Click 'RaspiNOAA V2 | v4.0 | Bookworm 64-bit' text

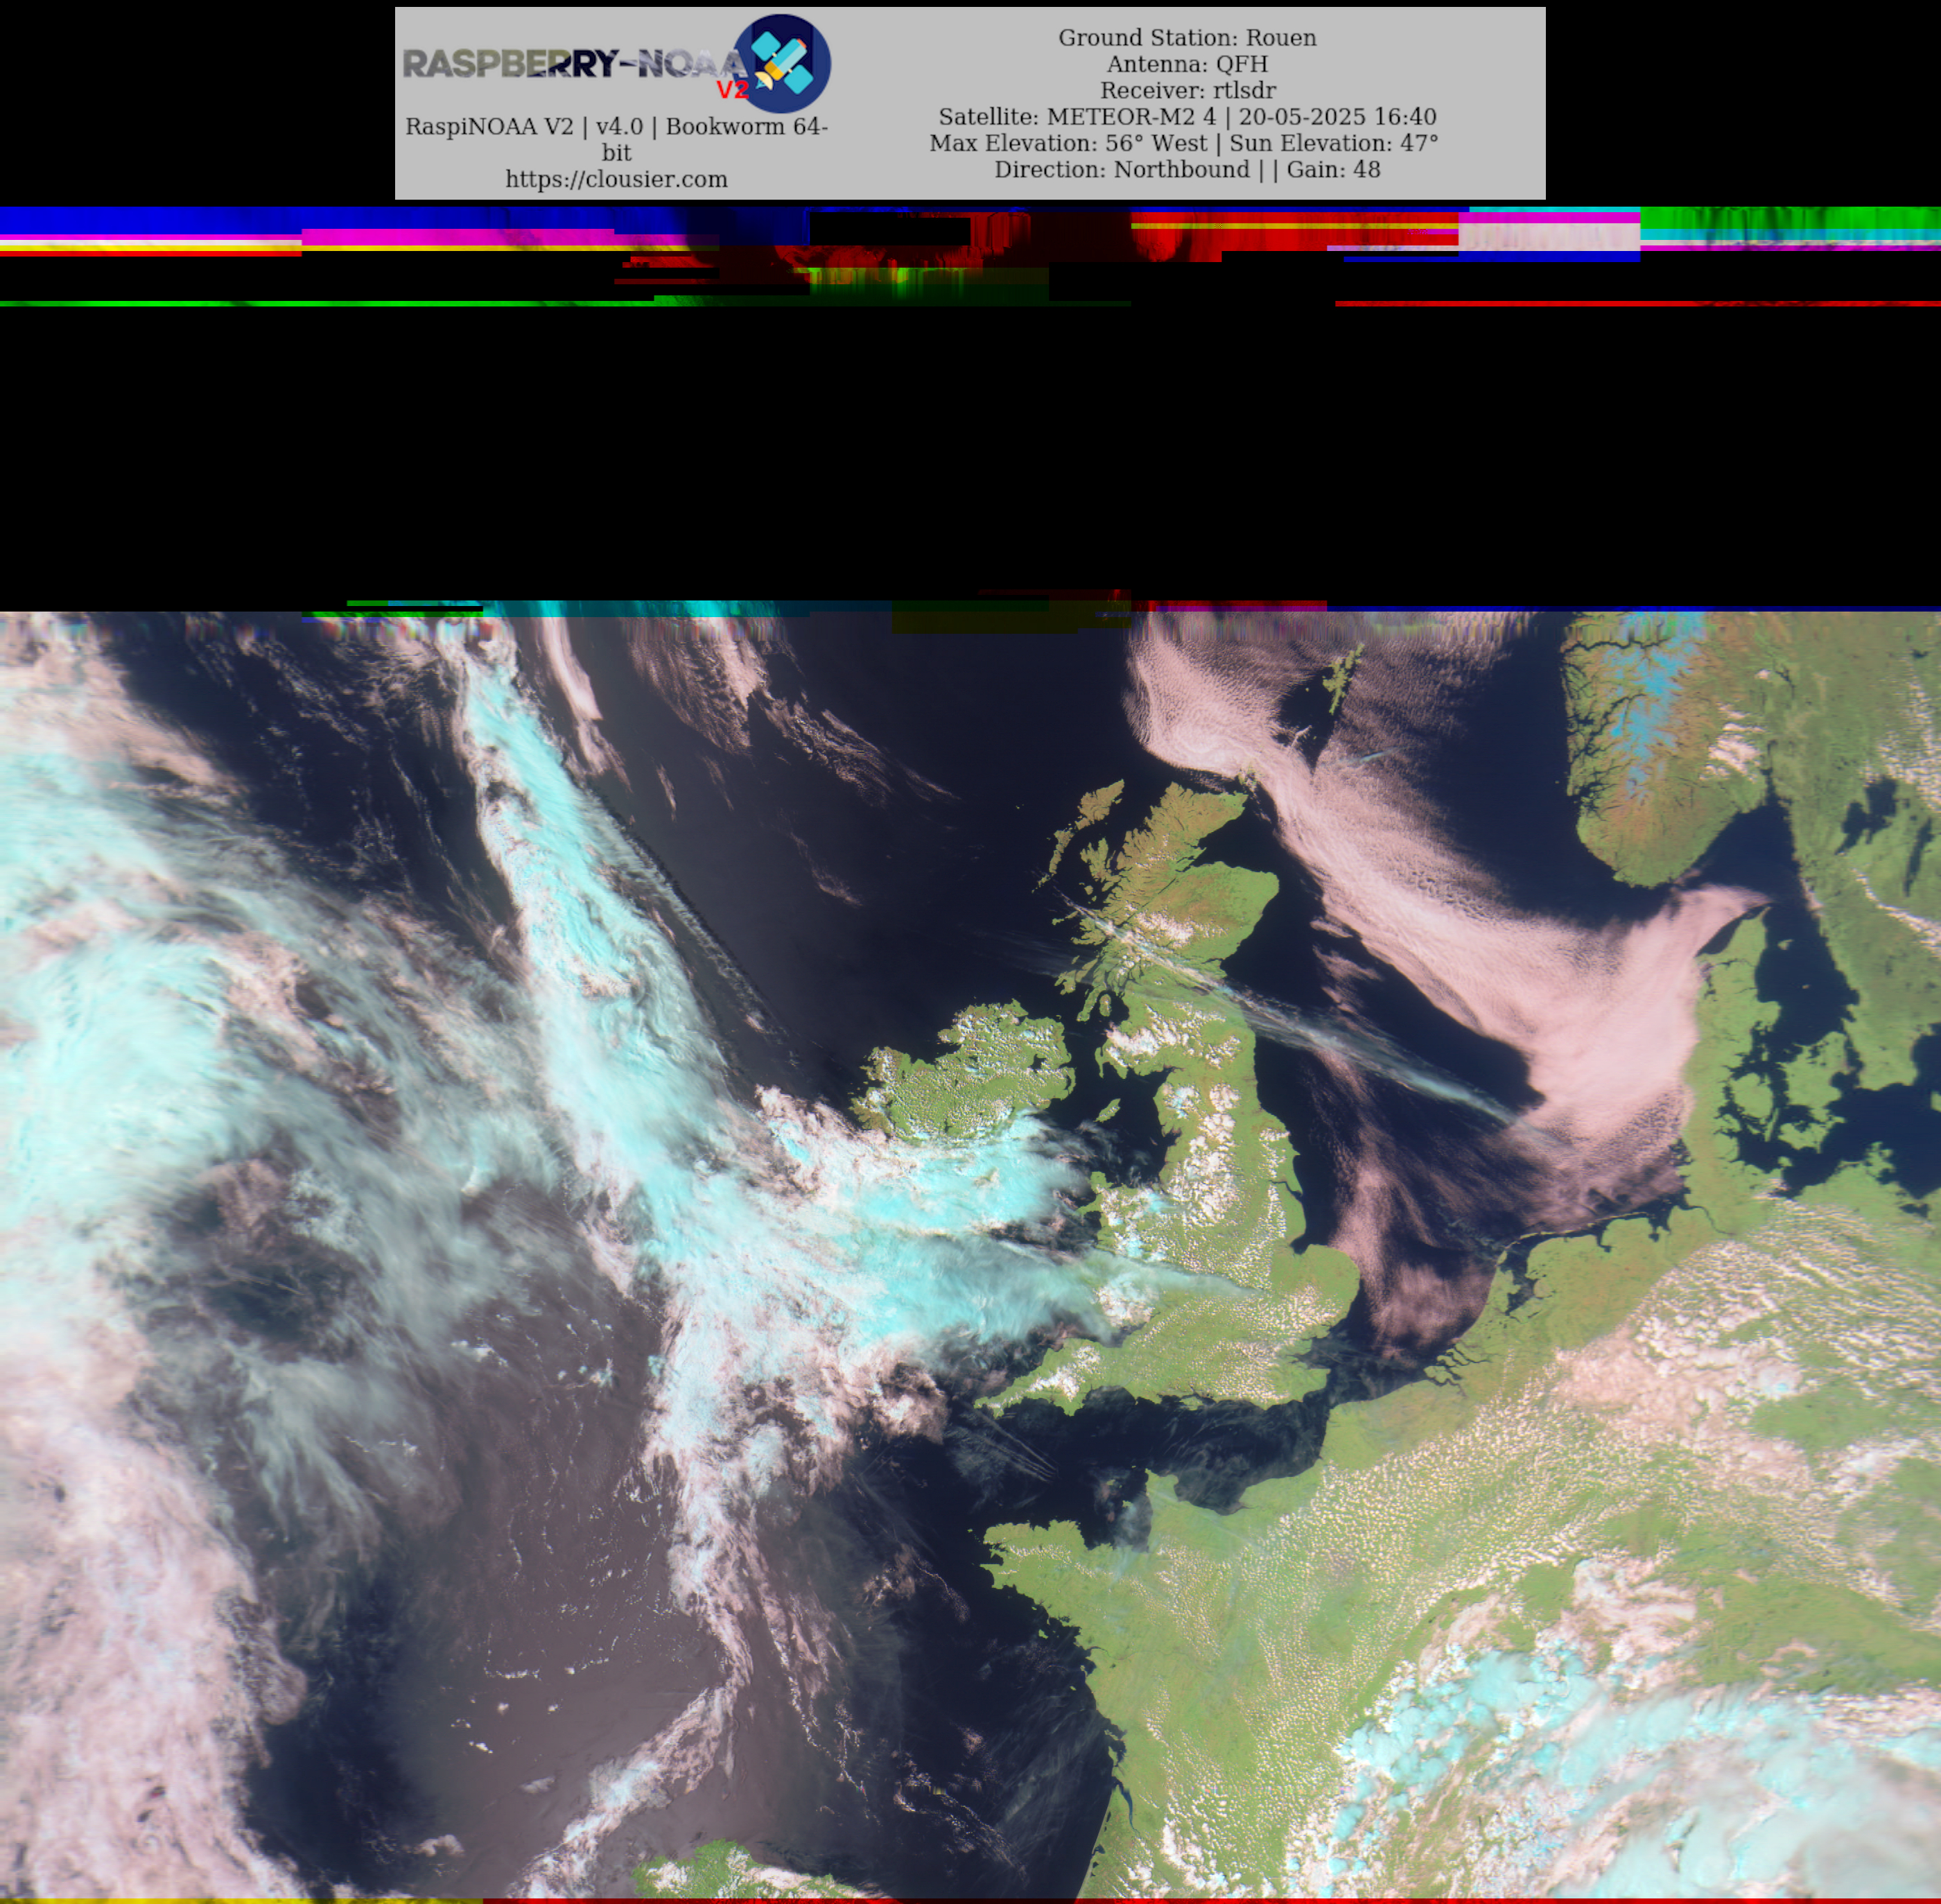(x=616, y=139)
